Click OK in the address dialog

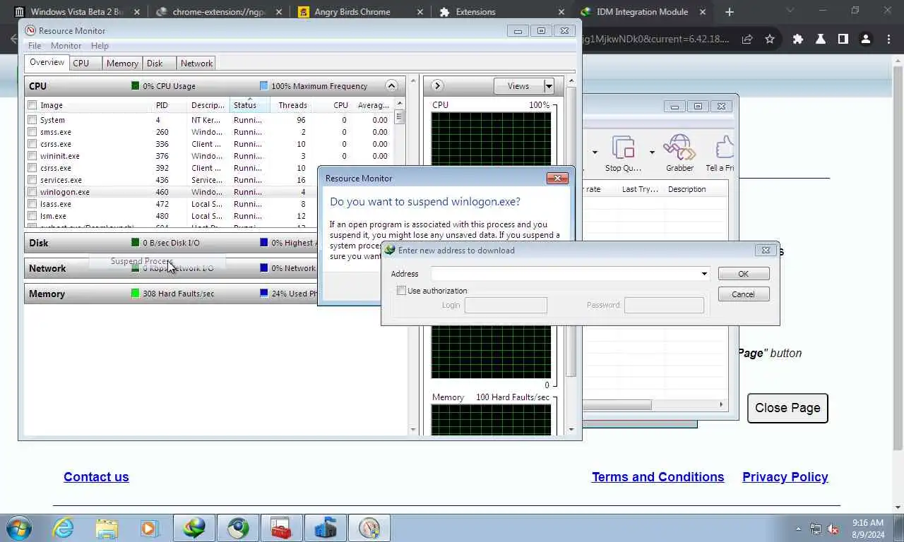click(743, 274)
